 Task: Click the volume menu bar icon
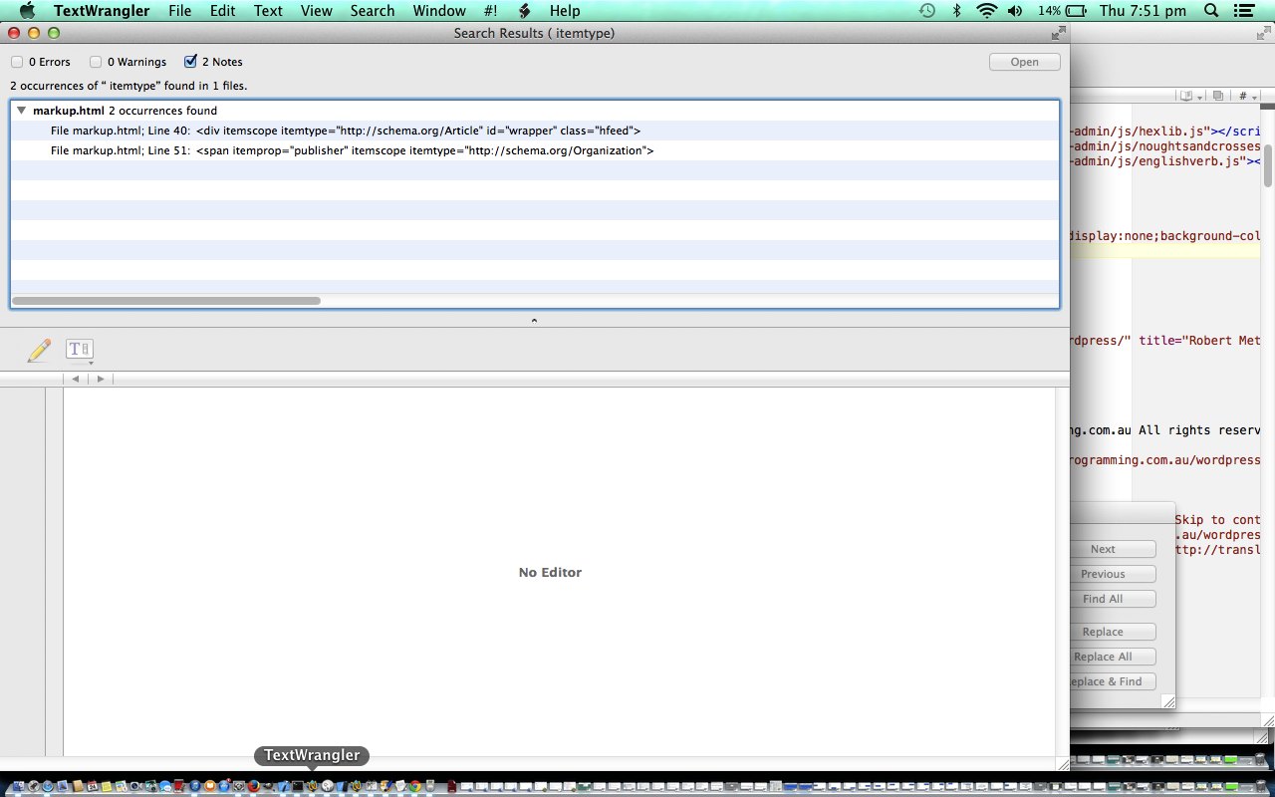(x=1015, y=11)
